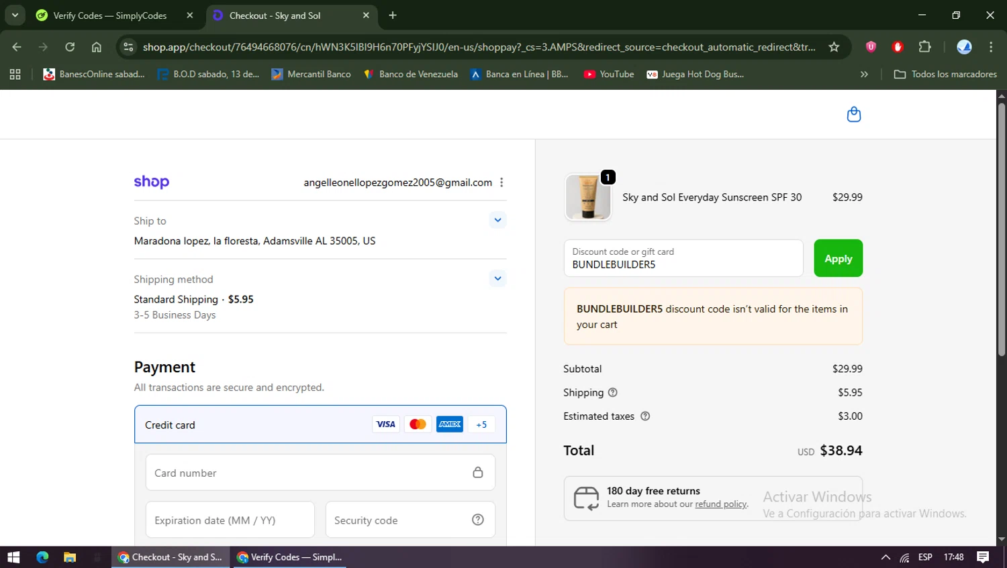The height and width of the screenshot is (568, 1007).
Task: Open the network status tray icon
Action: (904, 557)
